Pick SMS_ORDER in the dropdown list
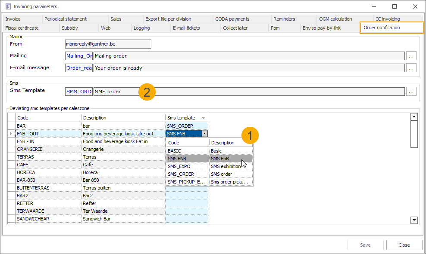426x254 pixels. (x=181, y=174)
